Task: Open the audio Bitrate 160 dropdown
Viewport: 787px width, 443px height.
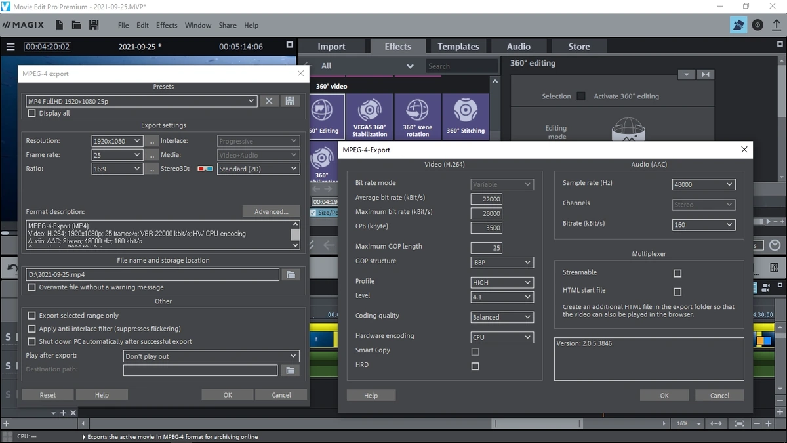Action: coord(704,225)
